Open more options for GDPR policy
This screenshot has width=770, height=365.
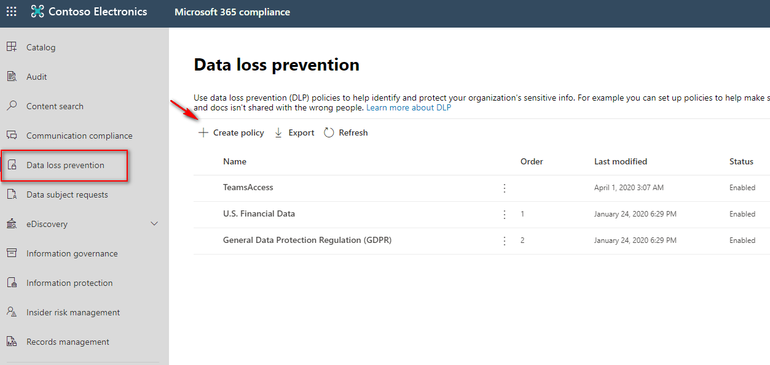coord(505,241)
